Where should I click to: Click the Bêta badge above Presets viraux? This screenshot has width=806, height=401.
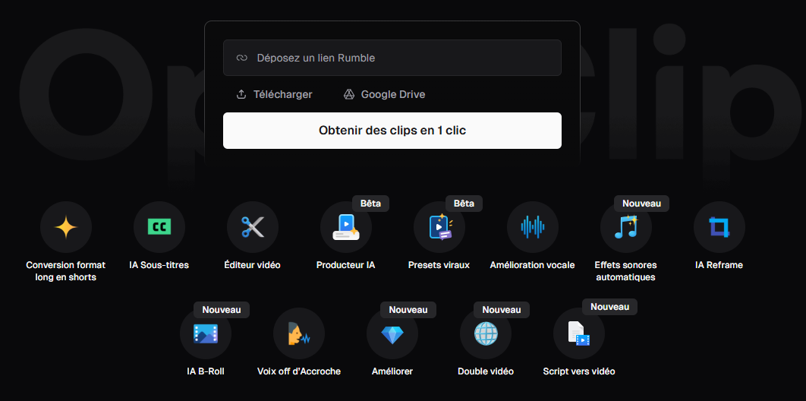click(x=464, y=203)
